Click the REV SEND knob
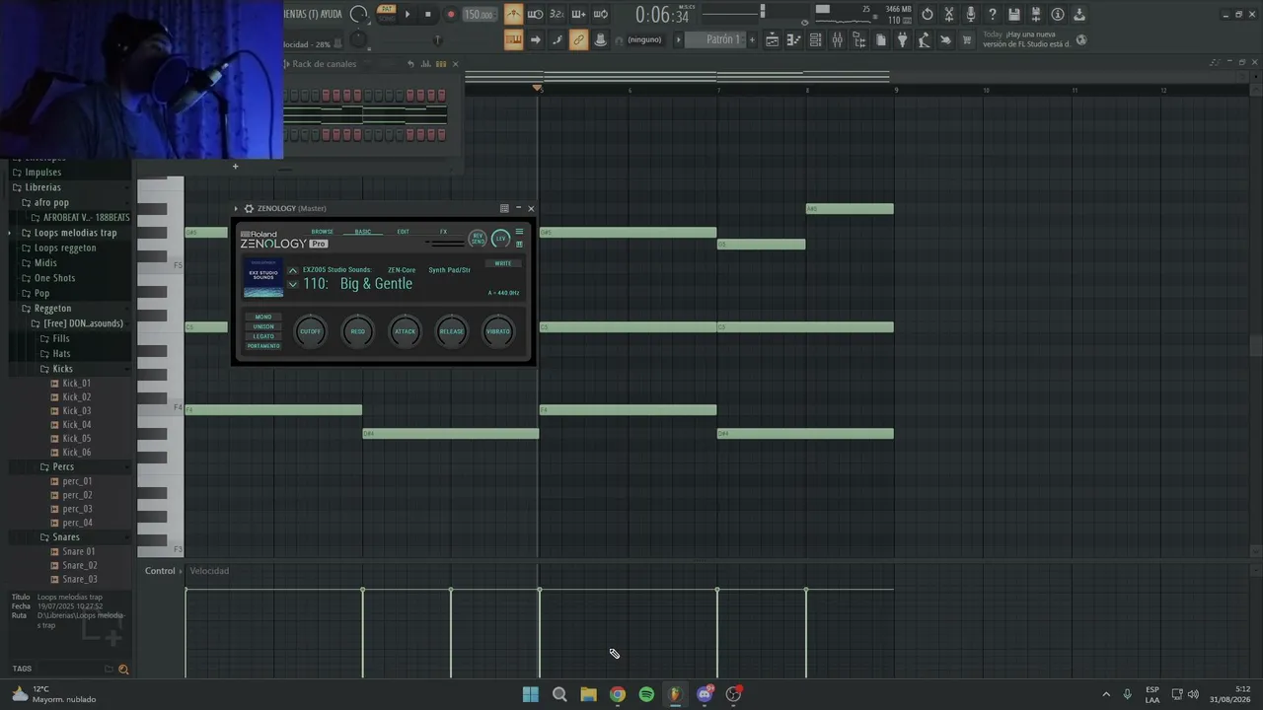 click(x=478, y=239)
